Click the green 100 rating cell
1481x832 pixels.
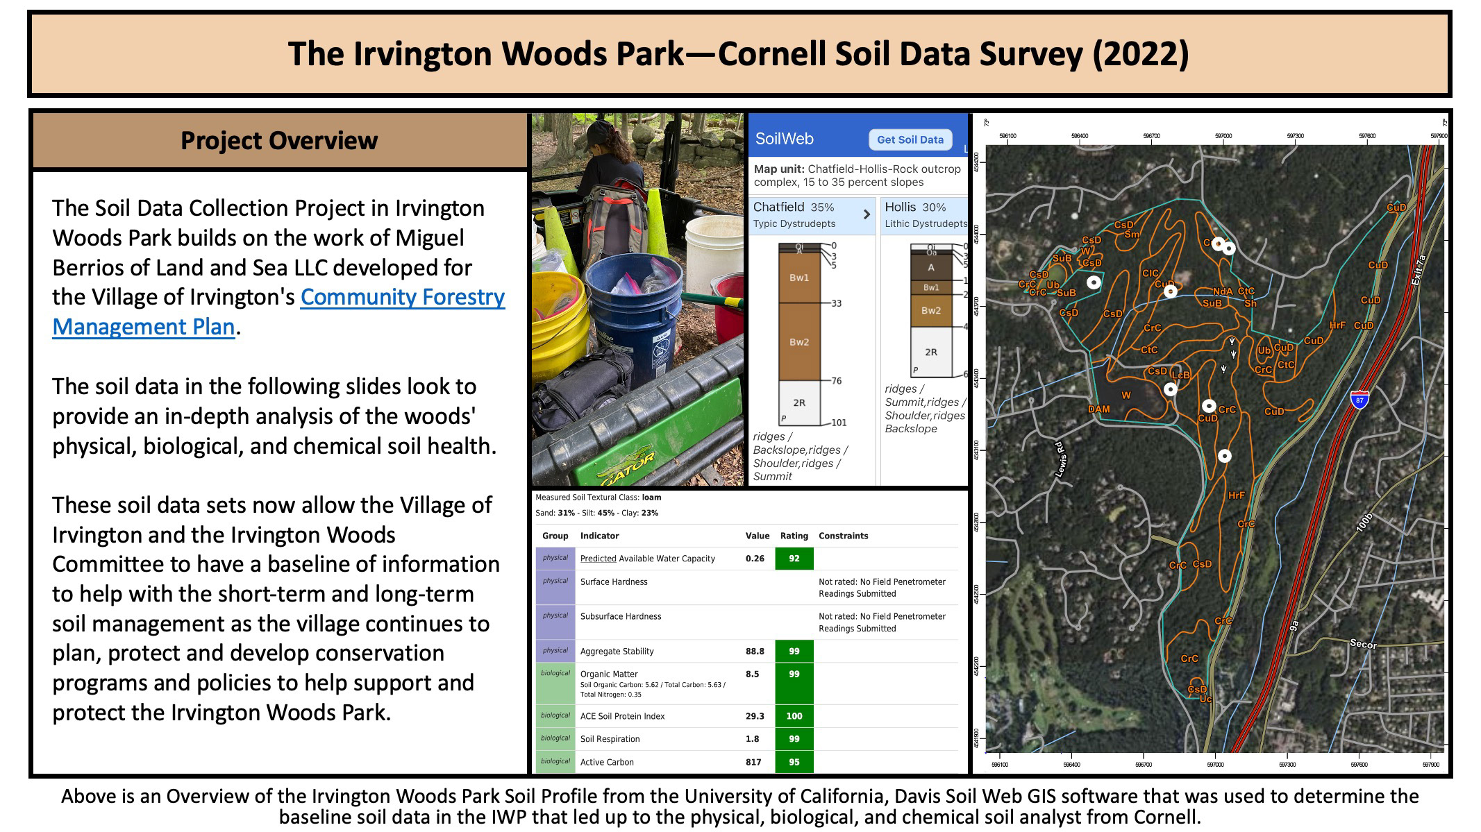[x=794, y=716]
